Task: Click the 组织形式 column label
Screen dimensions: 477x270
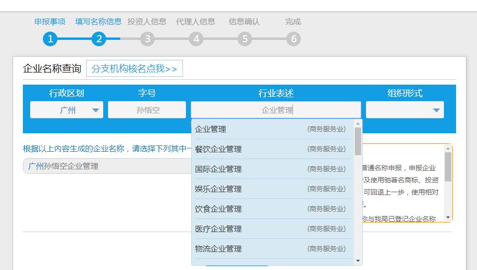Action: pos(405,93)
